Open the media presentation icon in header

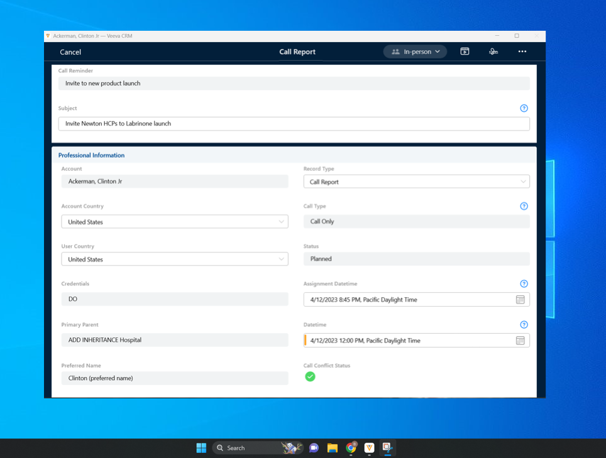pyautogui.click(x=465, y=52)
